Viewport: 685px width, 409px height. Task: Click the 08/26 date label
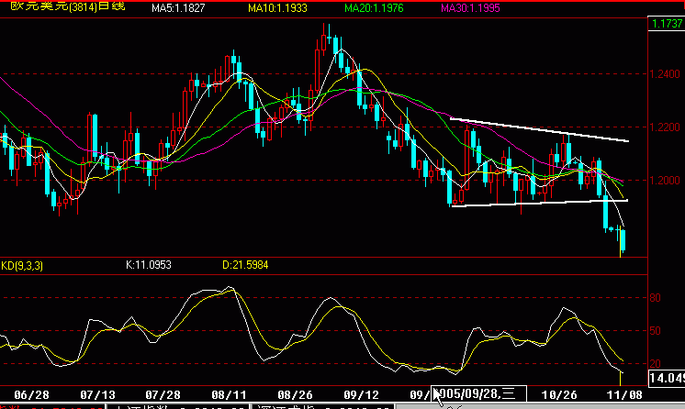(x=295, y=395)
